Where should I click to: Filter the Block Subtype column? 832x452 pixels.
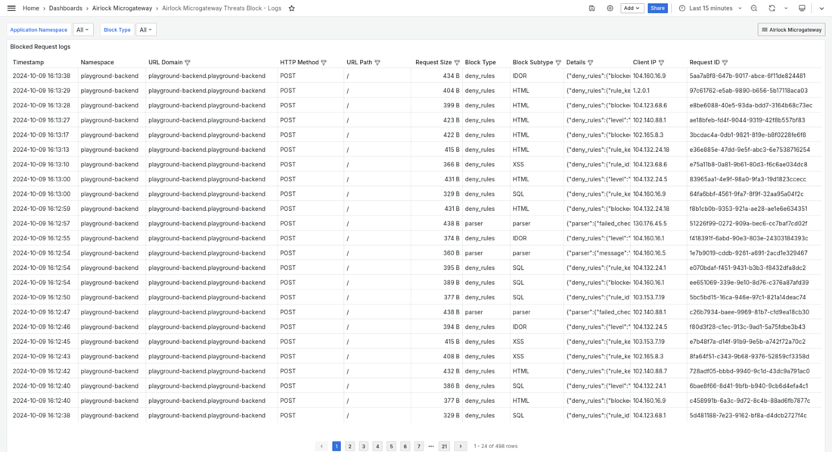point(558,63)
